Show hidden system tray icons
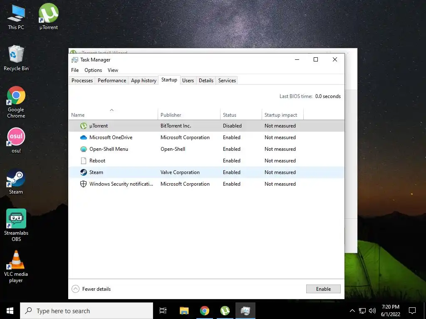Viewport: 426px width, 319px height. pos(352,311)
